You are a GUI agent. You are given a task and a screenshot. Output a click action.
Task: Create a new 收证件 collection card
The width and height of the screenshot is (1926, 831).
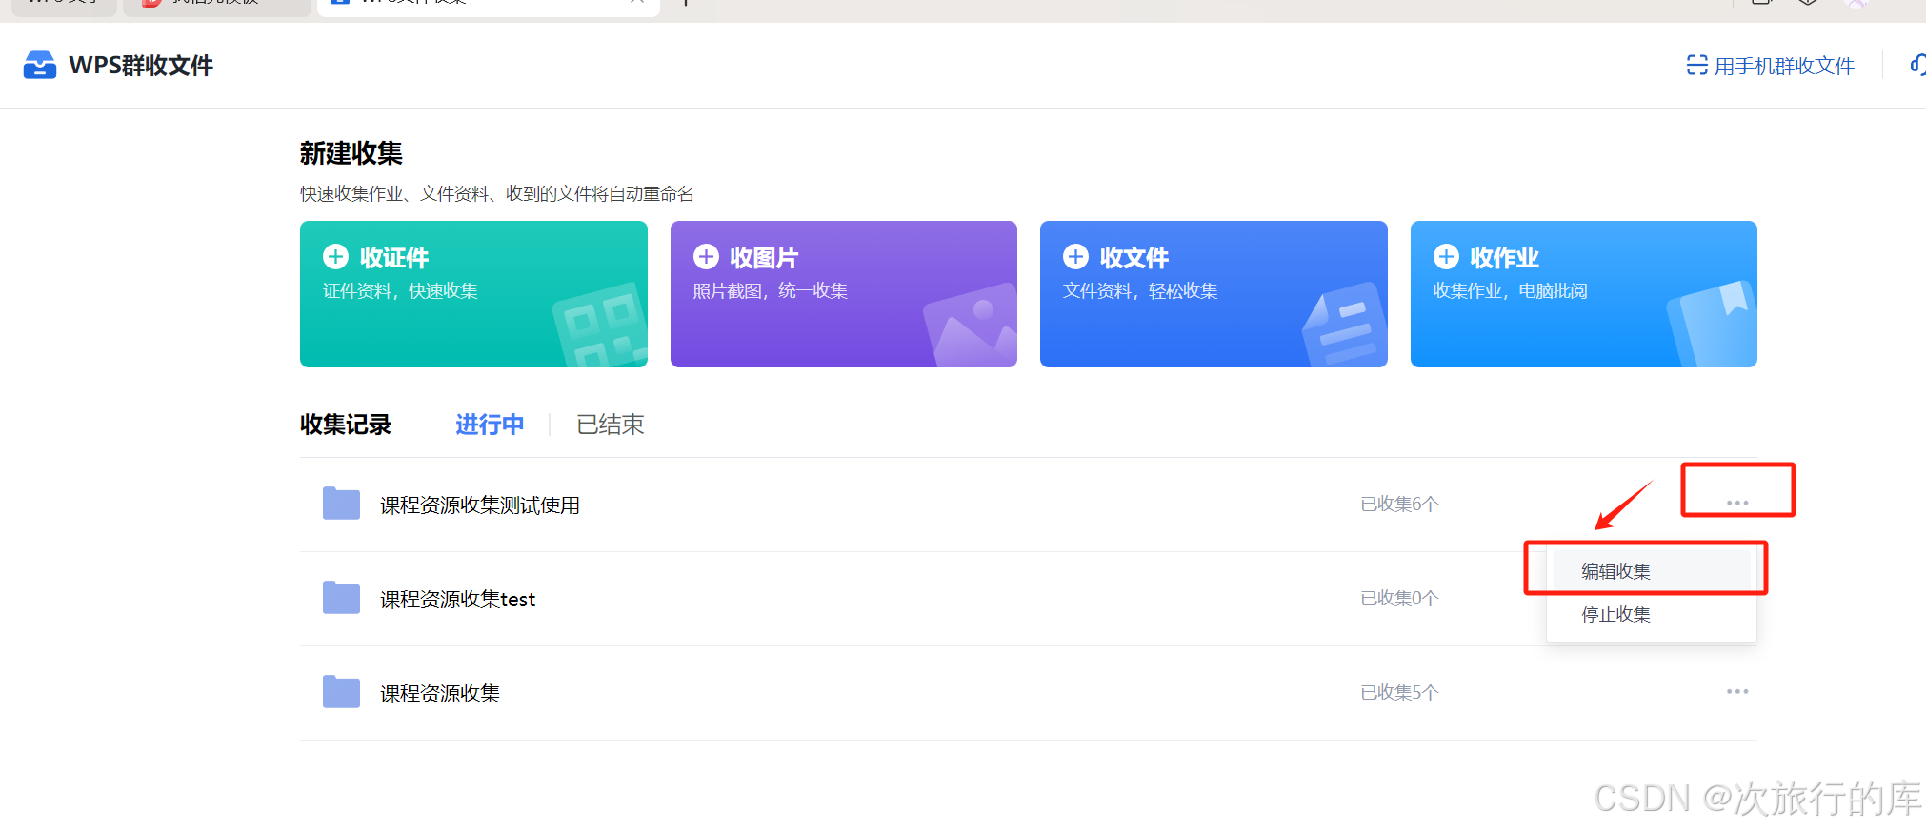coord(473,294)
